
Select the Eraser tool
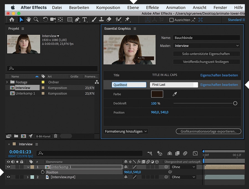click(x=109, y=19)
